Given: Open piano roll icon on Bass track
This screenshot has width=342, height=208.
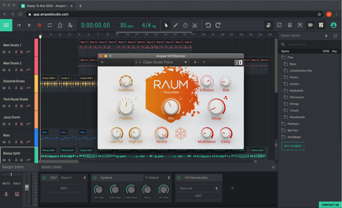Looking at the screenshot, I should coord(21,142).
